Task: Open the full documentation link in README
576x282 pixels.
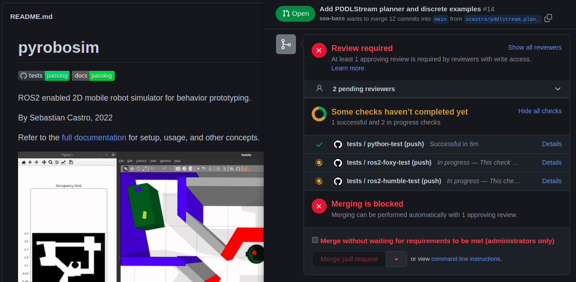Action: pyautogui.click(x=94, y=138)
